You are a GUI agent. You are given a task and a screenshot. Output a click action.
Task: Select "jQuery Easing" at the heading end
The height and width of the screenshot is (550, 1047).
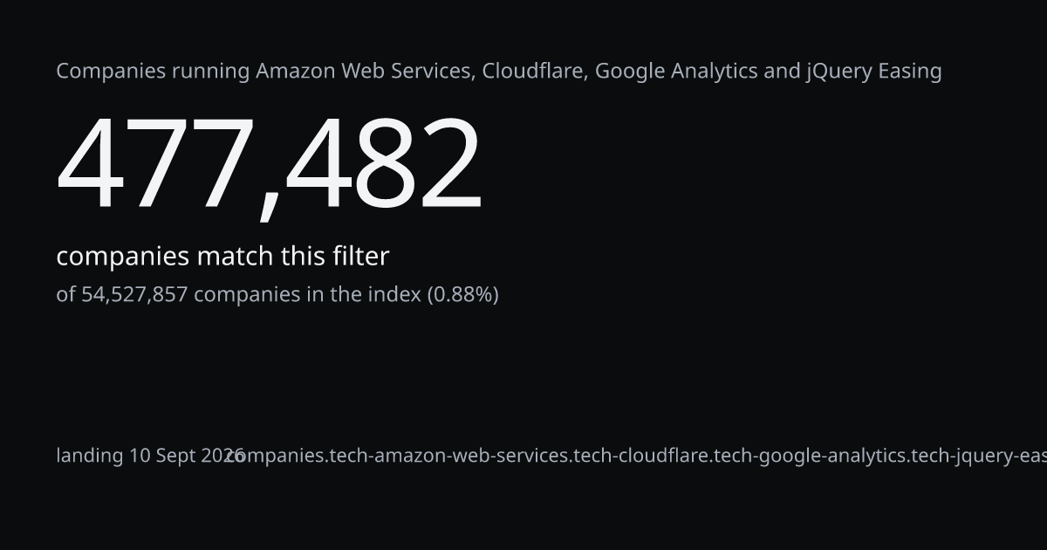[x=874, y=71]
